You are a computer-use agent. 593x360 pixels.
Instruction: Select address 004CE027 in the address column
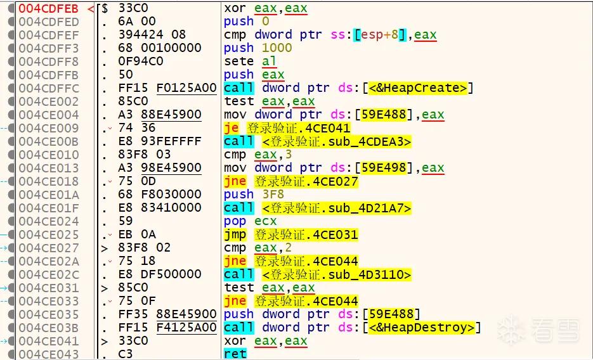[x=49, y=248]
